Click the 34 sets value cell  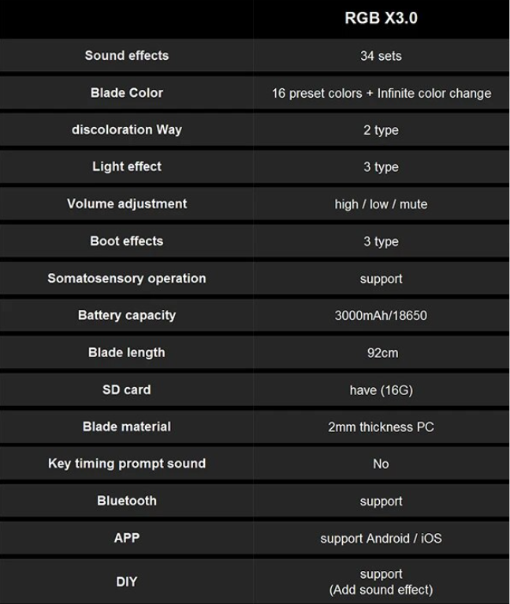(x=381, y=56)
